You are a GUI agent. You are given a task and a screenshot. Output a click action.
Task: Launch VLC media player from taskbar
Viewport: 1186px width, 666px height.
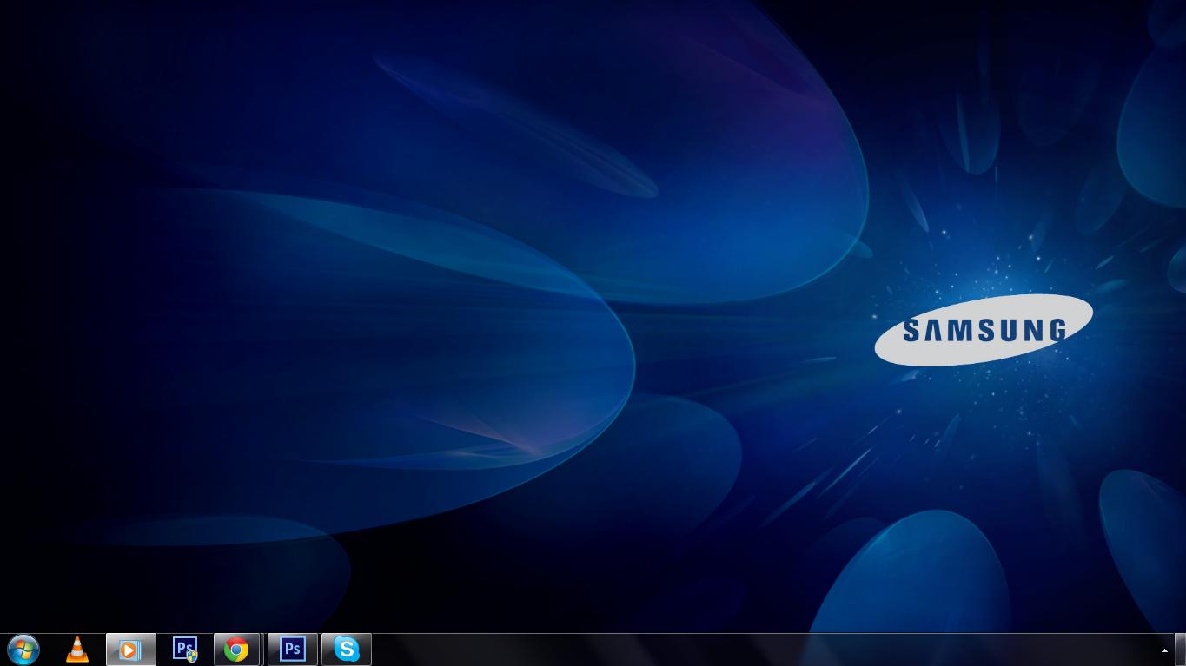pyautogui.click(x=77, y=650)
